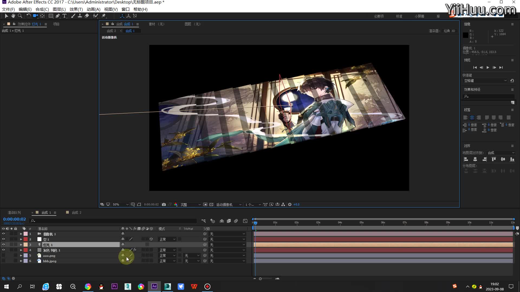The width and height of the screenshot is (520, 292).
Task: Select the Pen tool
Action: click(x=58, y=16)
